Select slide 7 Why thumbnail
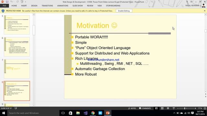Viewport: 207px width, 116px height. (x=17, y=69)
